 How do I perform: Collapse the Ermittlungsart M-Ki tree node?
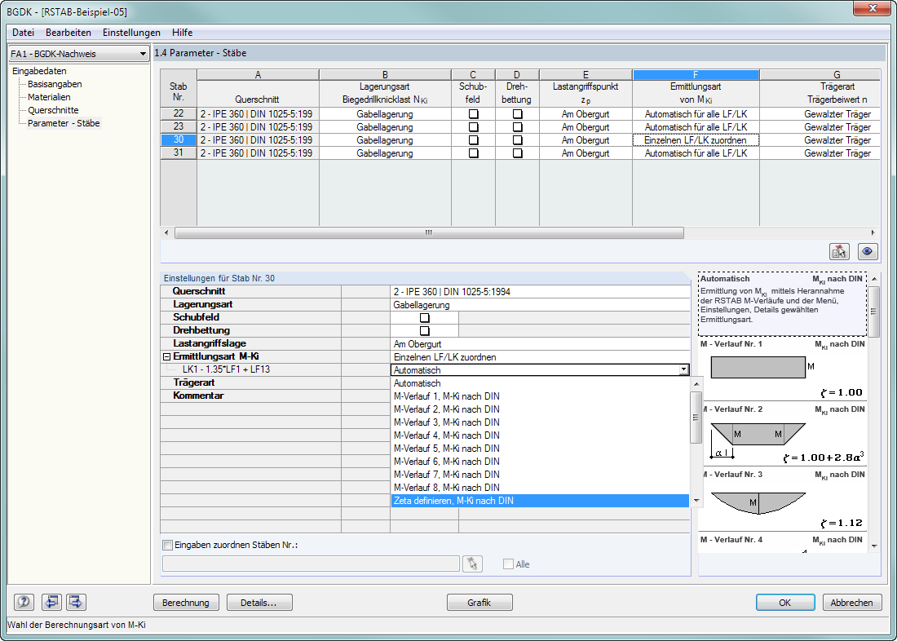click(166, 356)
